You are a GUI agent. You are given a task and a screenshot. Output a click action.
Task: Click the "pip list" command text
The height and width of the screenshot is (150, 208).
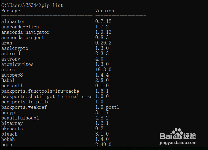pyautogui.click(x=52, y=5)
